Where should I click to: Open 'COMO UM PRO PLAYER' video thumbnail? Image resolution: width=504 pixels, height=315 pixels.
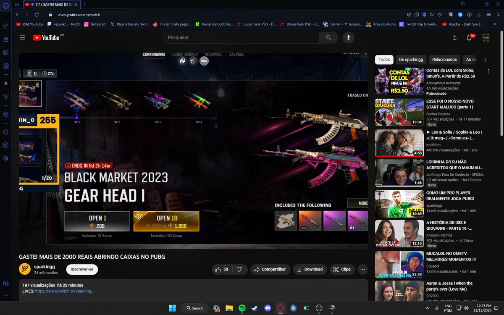coord(399,204)
